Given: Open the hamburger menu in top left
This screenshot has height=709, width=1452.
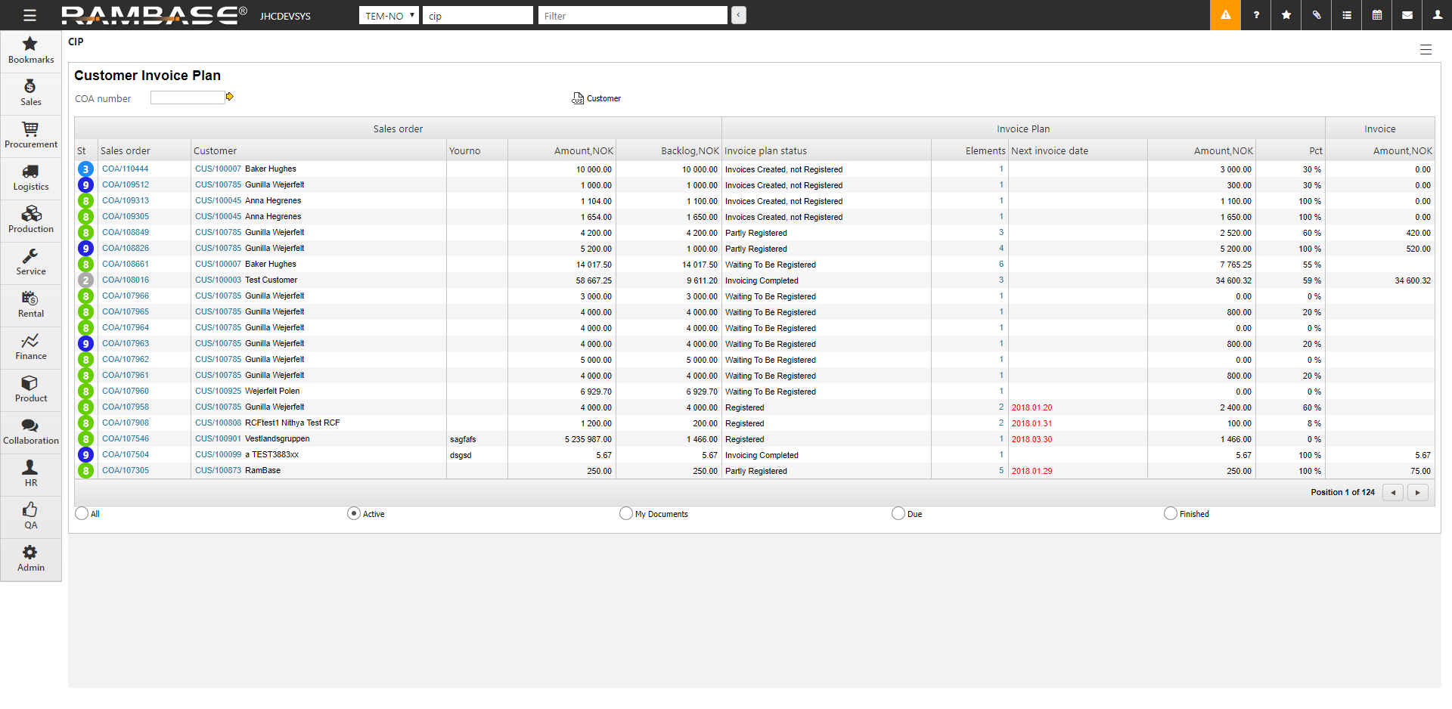Looking at the screenshot, I should 29,15.
